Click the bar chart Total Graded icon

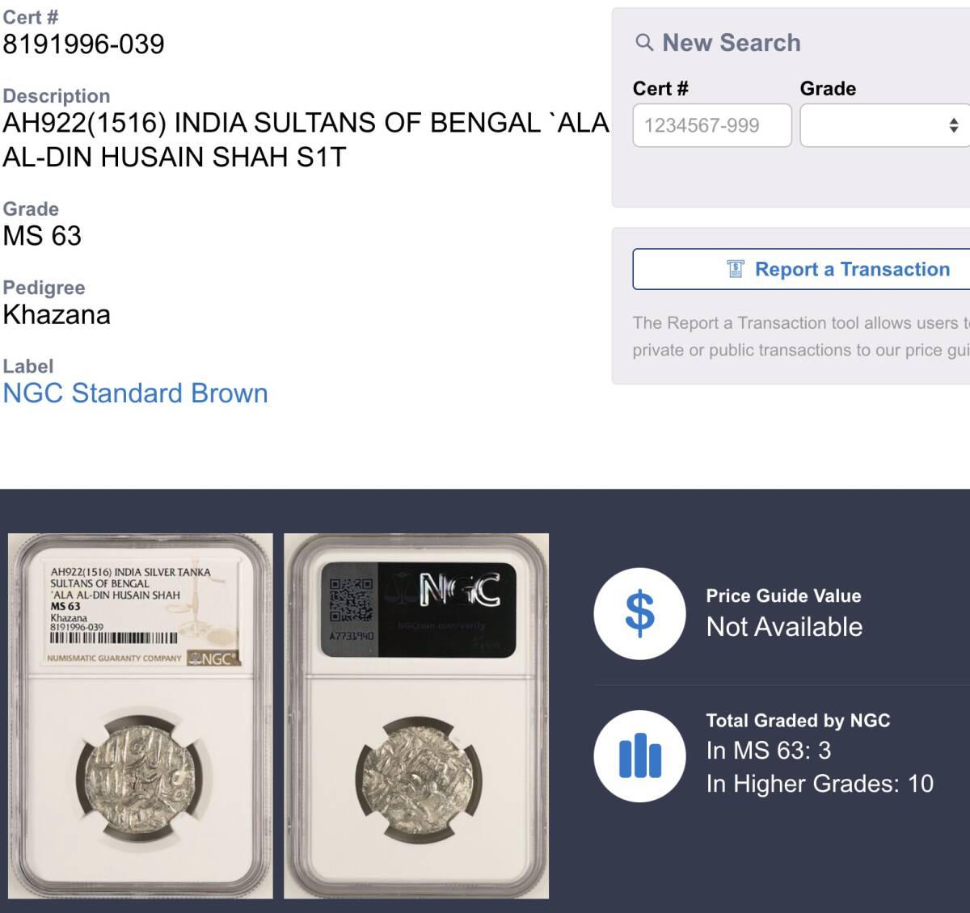point(639,755)
